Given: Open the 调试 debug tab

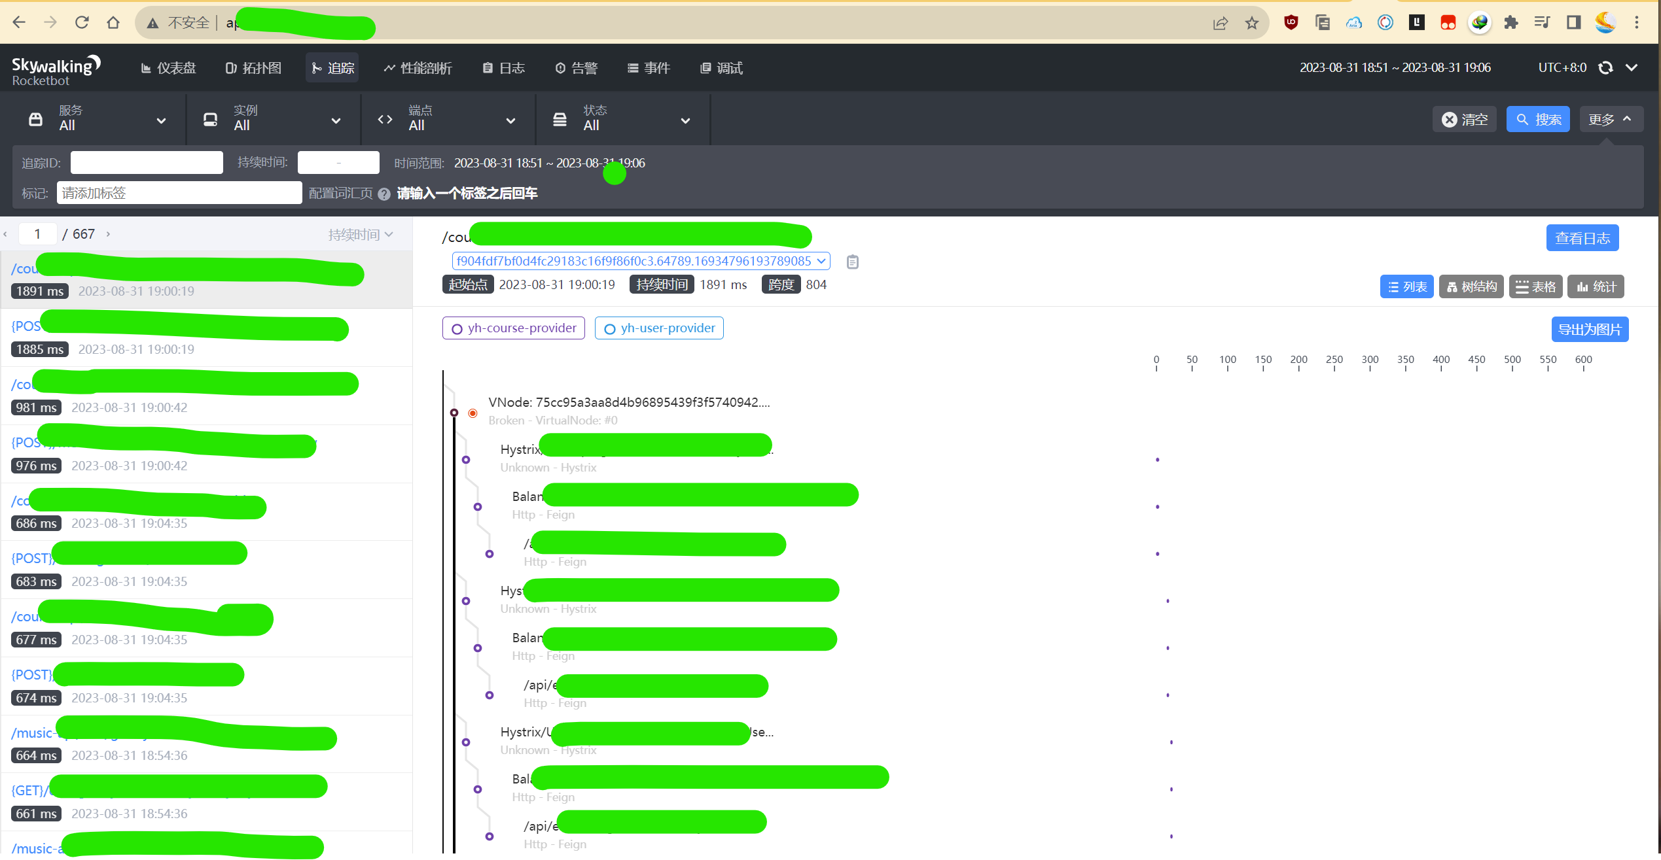Looking at the screenshot, I should [721, 68].
